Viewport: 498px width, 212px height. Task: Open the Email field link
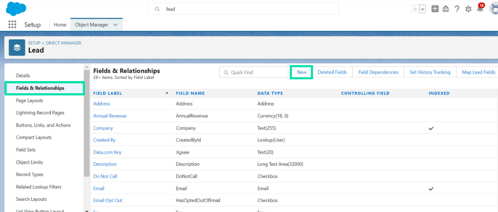99,189
